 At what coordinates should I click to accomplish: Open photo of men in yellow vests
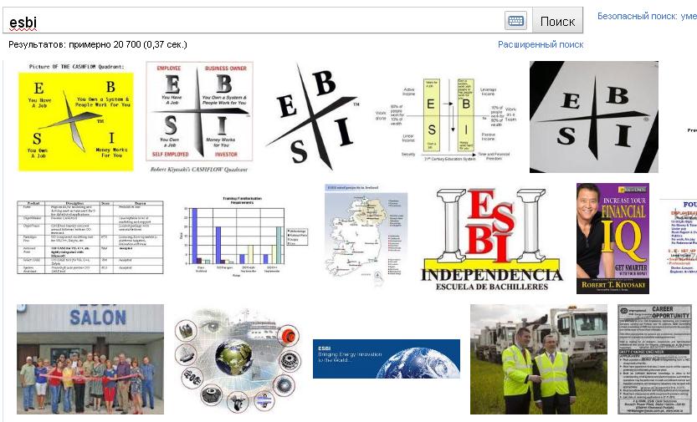click(539, 359)
